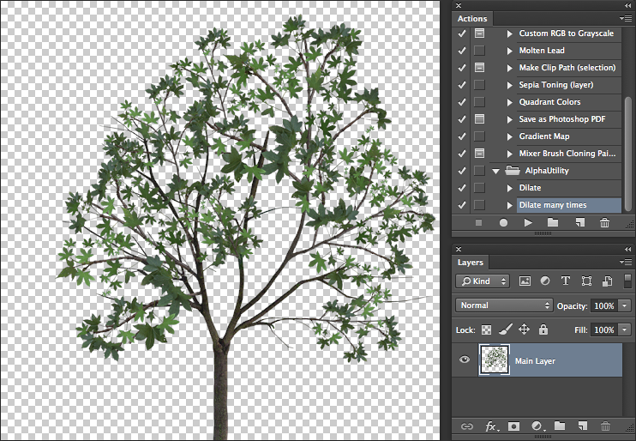
Task: Collapse the AlphaUtility action set
Action: pyautogui.click(x=495, y=171)
